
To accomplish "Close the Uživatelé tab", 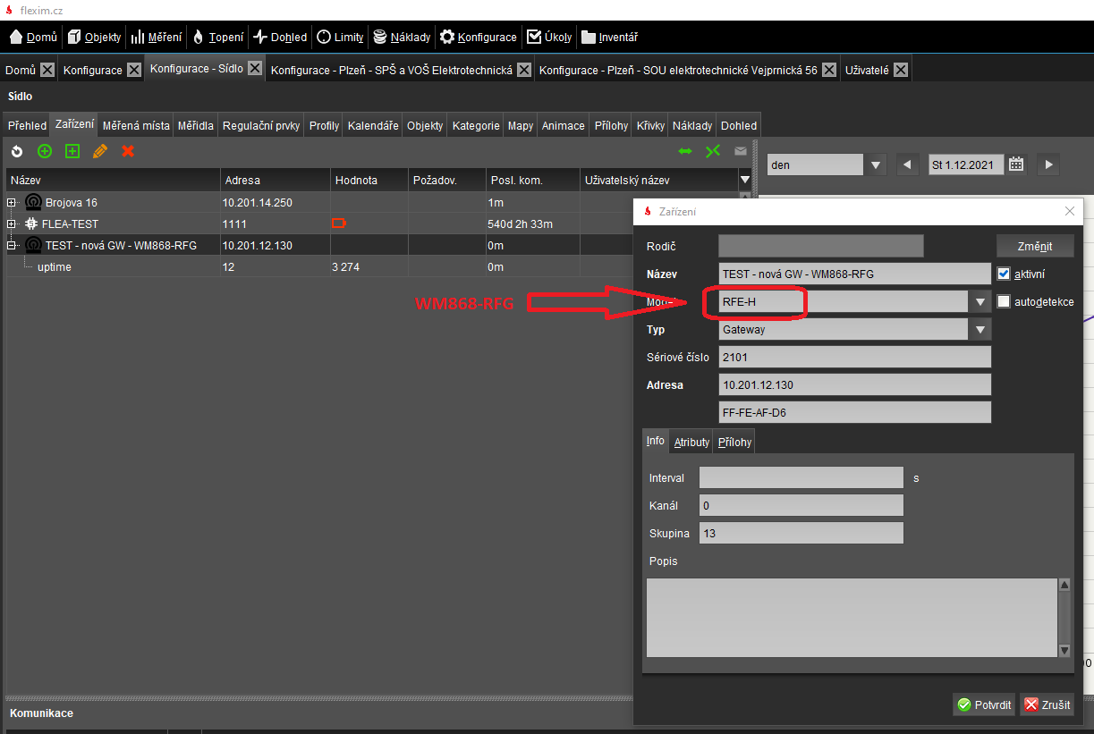I will tap(901, 70).
